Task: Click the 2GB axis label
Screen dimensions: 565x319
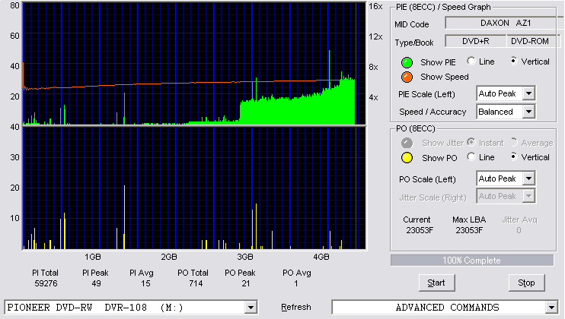Action: coord(168,257)
